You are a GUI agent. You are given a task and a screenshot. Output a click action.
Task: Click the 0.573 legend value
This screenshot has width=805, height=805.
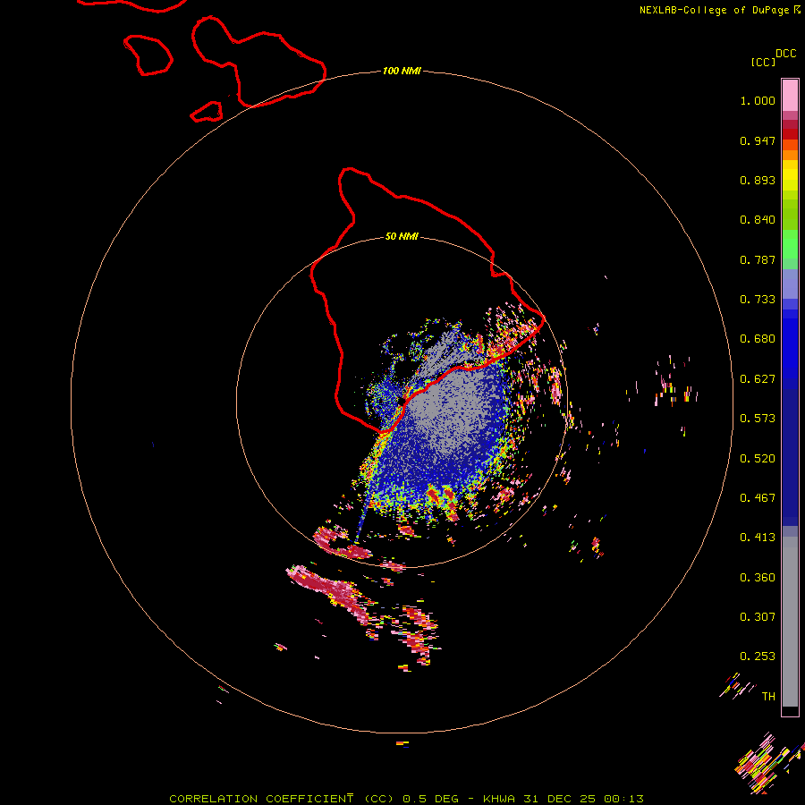point(758,419)
